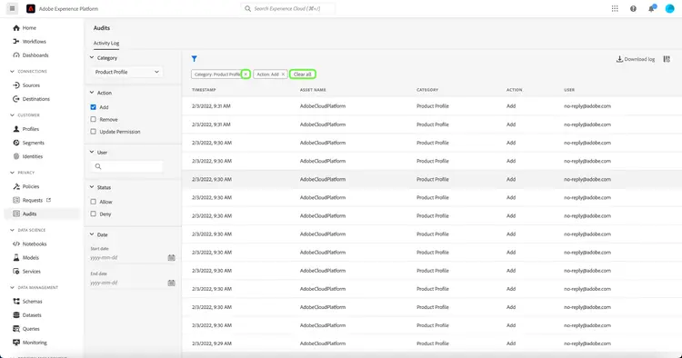The width and height of the screenshot is (682, 358).
Task: Click the Segments icon in sidebar
Action: pyautogui.click(x=16, y=143)
